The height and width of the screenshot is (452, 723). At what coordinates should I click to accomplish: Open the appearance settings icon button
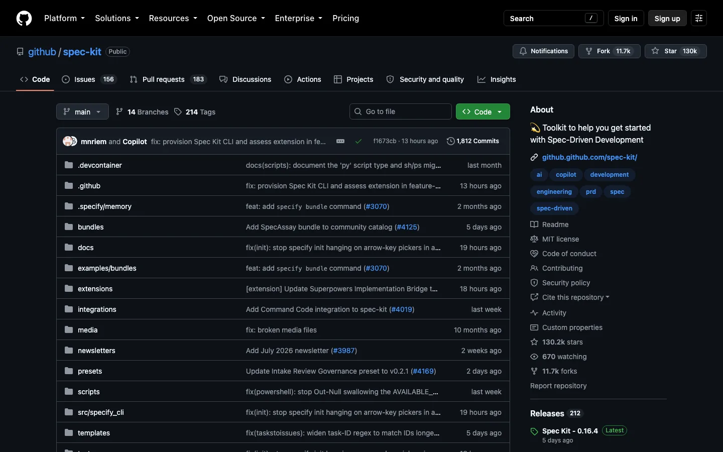(x=699, y=18)
